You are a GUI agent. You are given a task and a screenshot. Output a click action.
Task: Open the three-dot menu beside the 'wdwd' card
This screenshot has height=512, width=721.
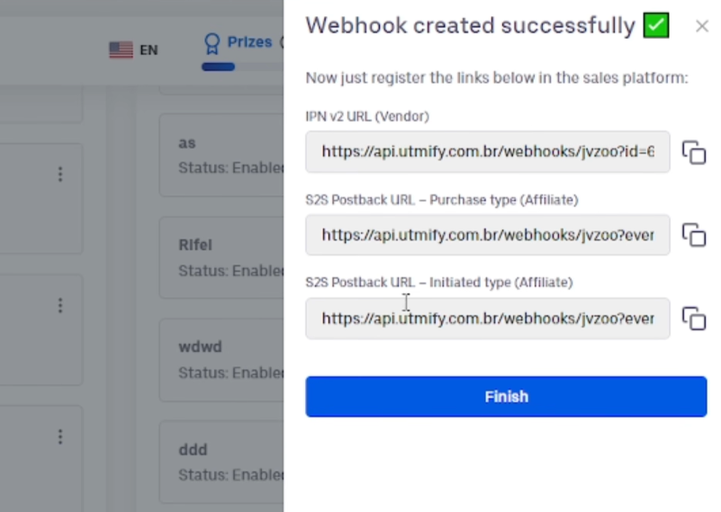pos(60,436)
